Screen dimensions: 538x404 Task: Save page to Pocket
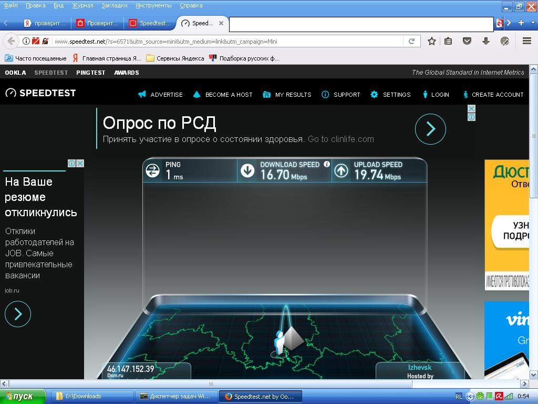[467, 41]
